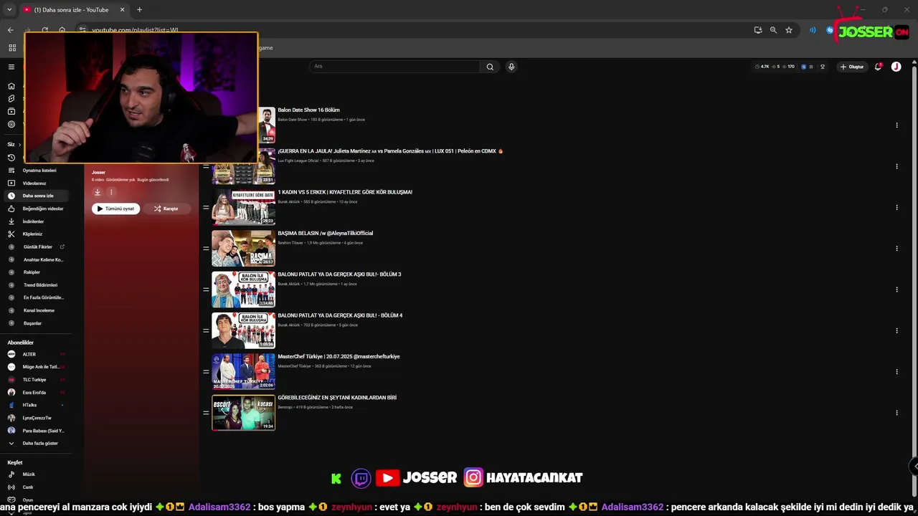Open Günlük Fikirler vidIQ link
This screenshot has width=918, height=516.
38,247
